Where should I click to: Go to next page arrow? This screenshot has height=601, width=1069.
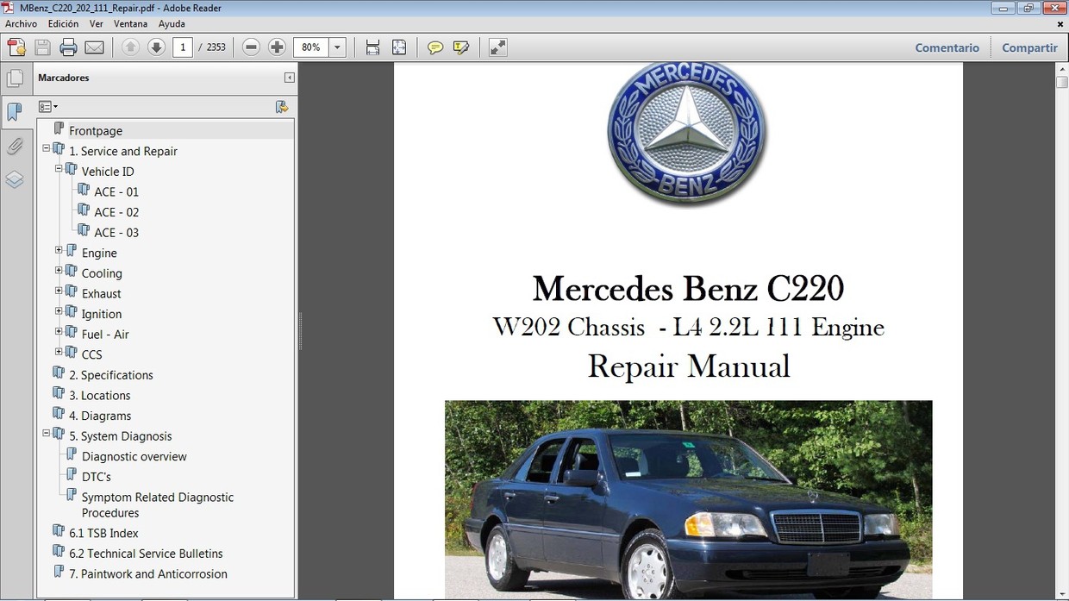click(x=156, y=47)
